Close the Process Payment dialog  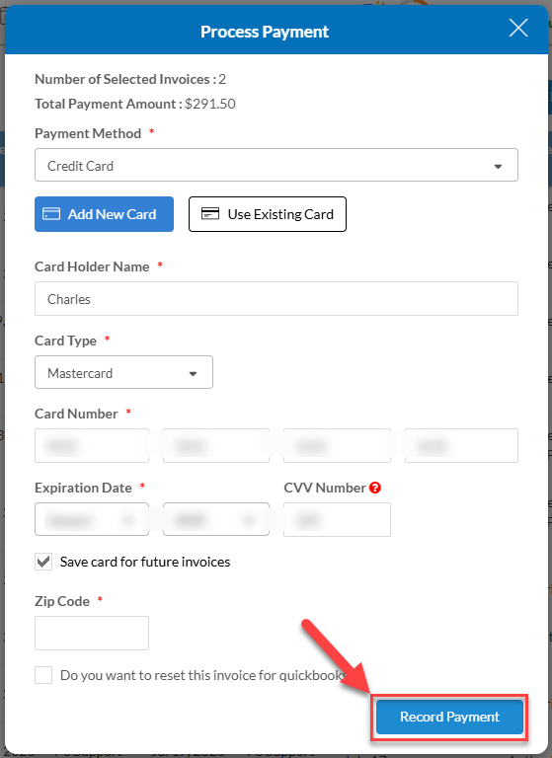518,28
